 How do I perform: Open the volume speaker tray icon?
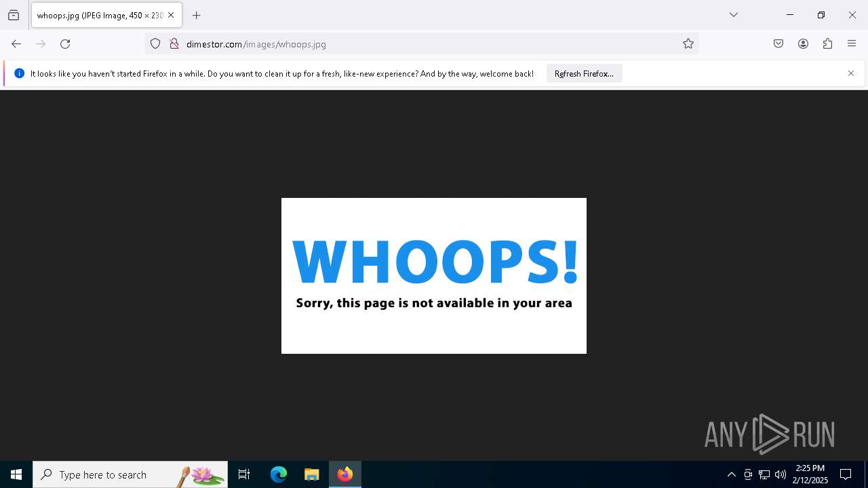click(x=781, y=474)
